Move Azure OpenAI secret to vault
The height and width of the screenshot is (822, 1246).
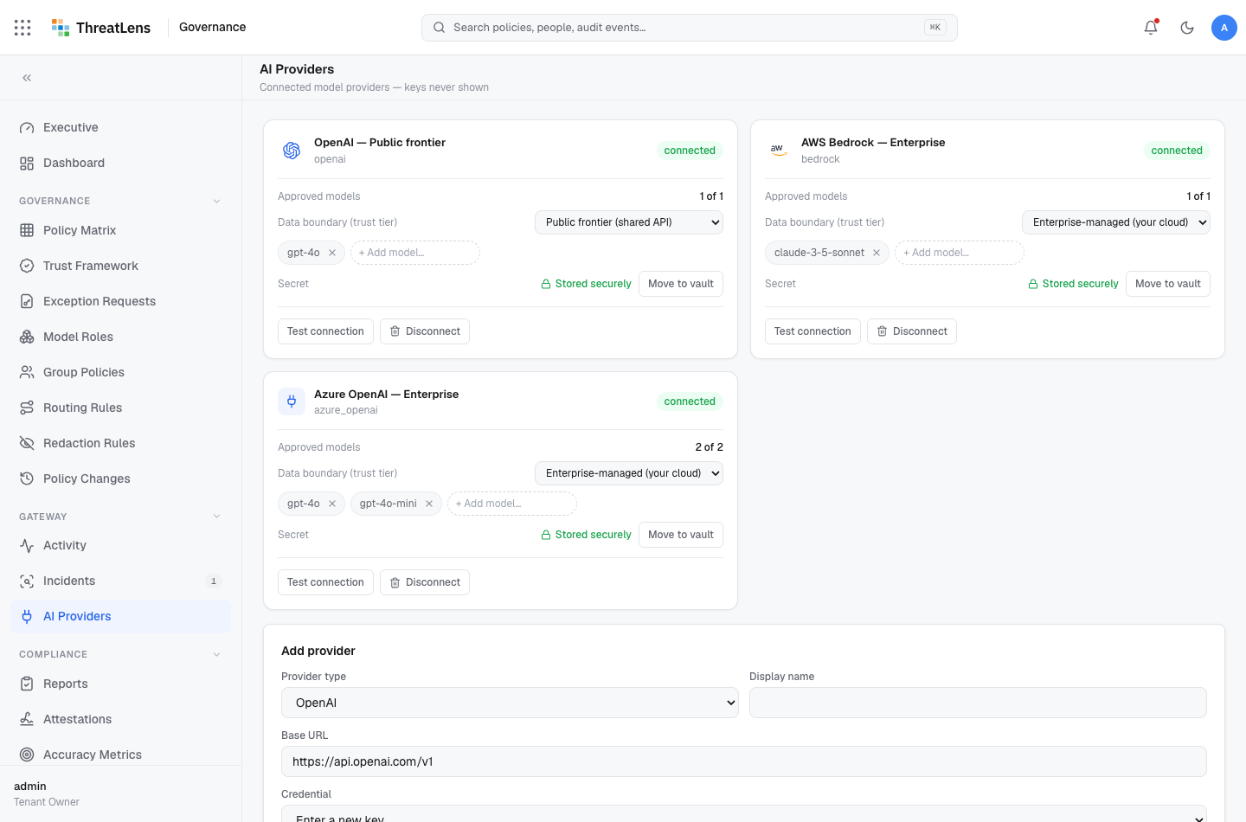(x=681, y=535)
